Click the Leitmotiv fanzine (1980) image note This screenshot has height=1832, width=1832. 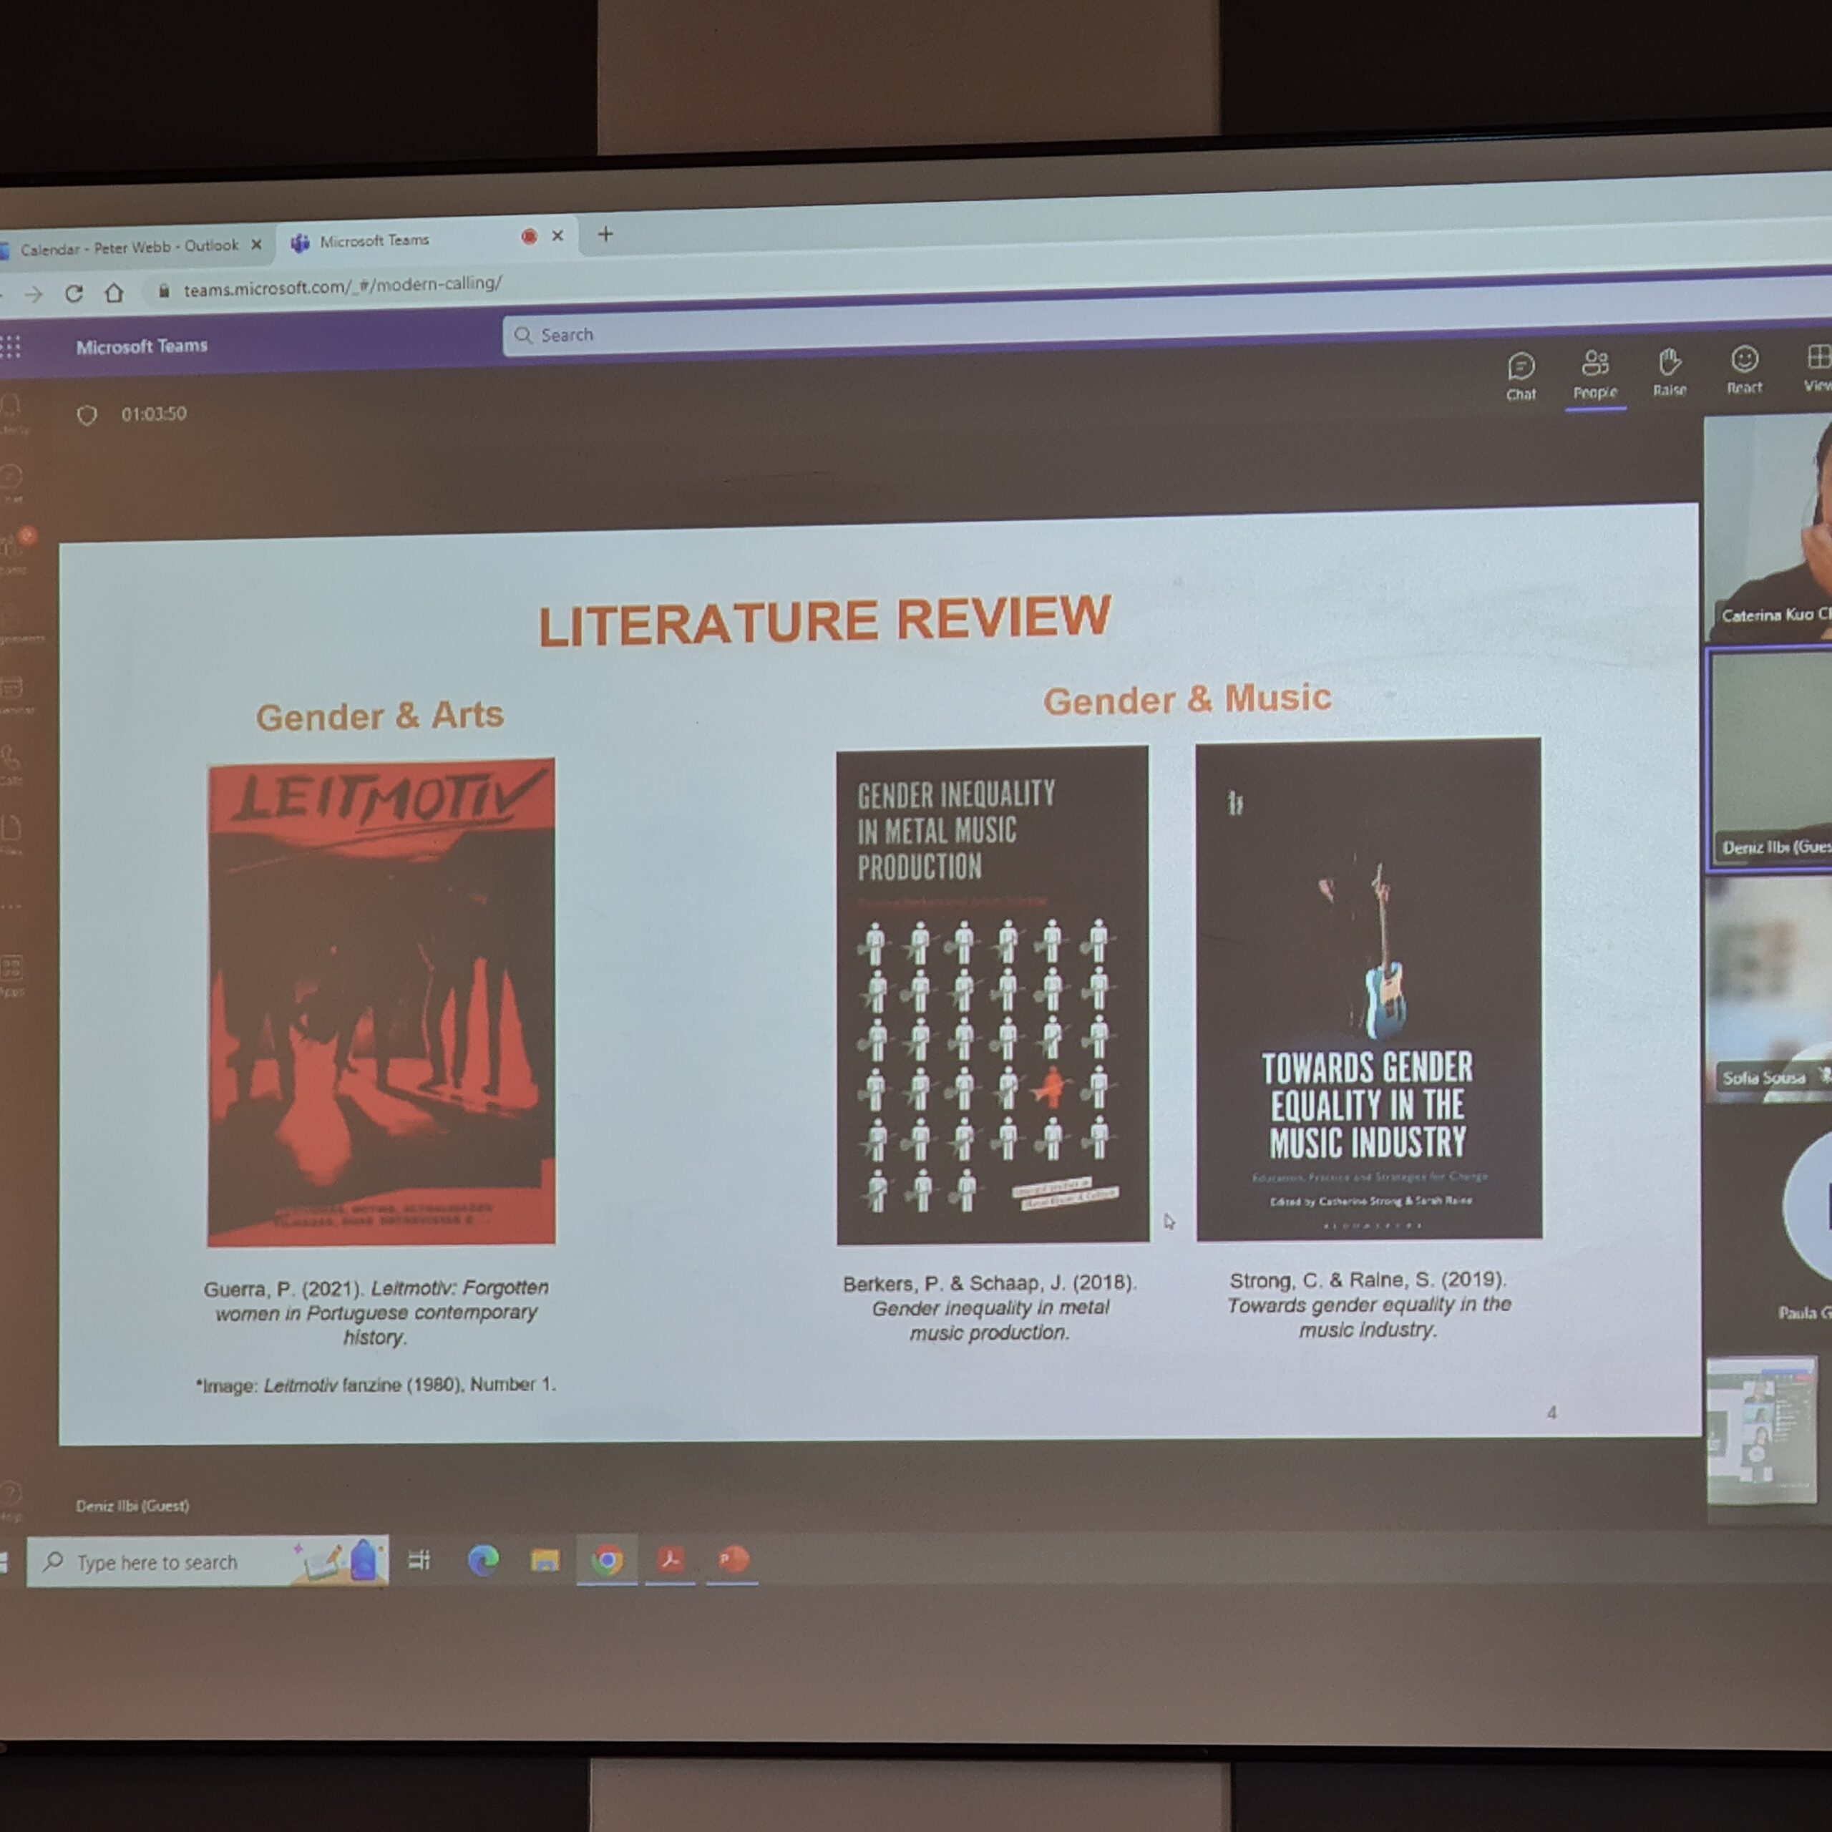(x=376, y=1385)
